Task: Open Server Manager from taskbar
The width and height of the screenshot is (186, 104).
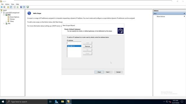Action: 56,101
